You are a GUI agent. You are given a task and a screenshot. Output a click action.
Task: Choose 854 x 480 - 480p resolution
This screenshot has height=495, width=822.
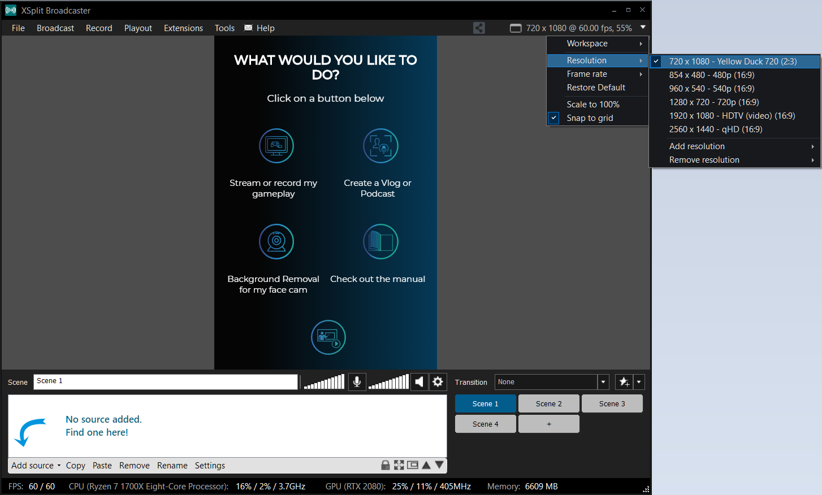click(x=735, y=75)
